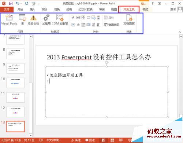The image size is (183, 143).
Task: Select the Spin Button control
Action: [x=83, y=18]
